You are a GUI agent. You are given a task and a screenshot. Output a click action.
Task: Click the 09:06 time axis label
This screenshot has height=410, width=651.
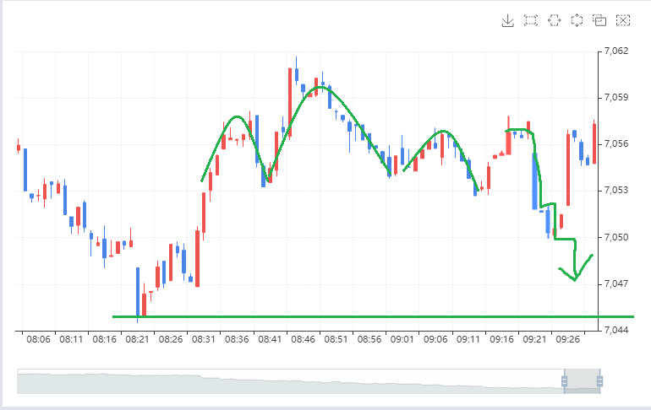coord(435,340)
